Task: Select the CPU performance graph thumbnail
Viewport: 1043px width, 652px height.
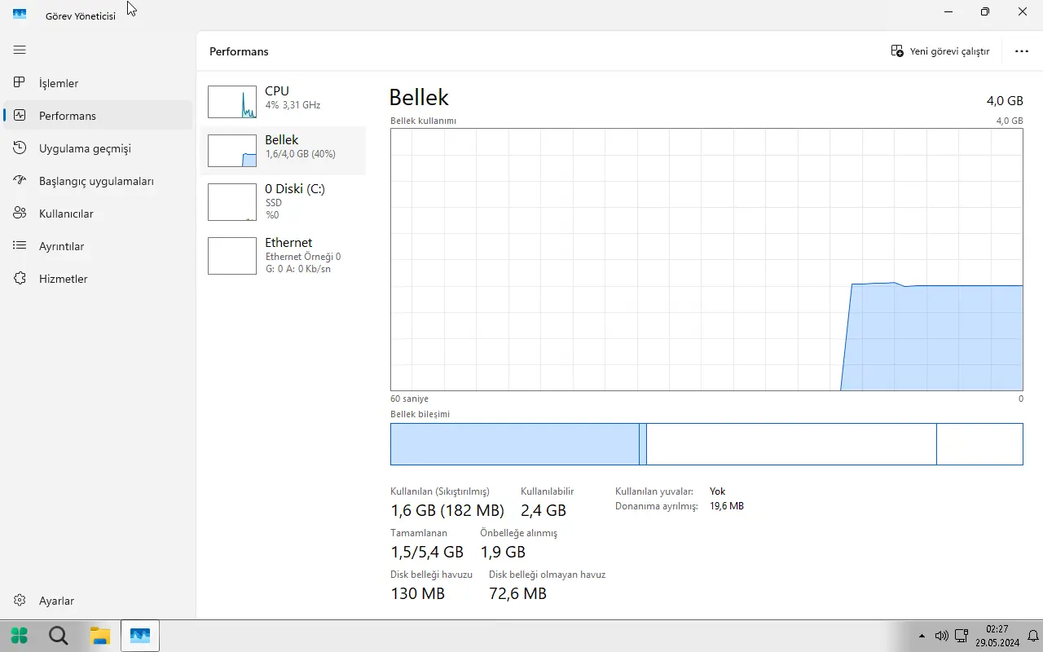Action: click(x=232, y=102)
